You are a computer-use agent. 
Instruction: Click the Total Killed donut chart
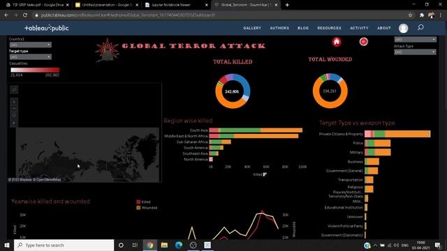click(x=233, y=91)
